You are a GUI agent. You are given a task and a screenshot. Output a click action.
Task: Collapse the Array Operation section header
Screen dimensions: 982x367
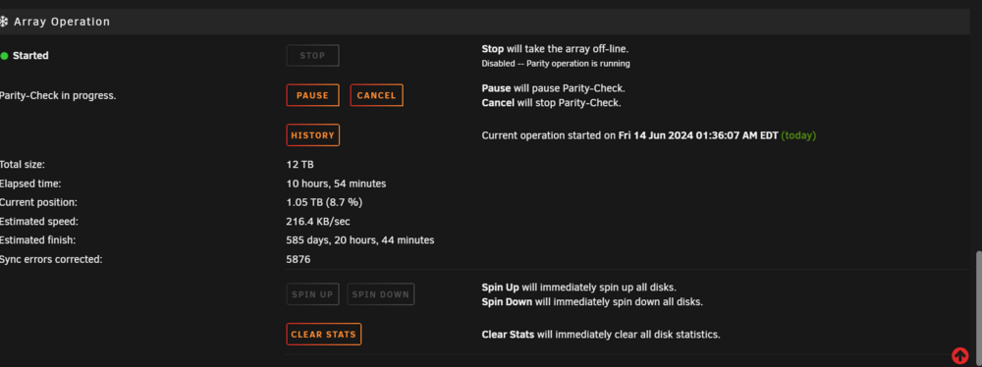pos(485,22)
